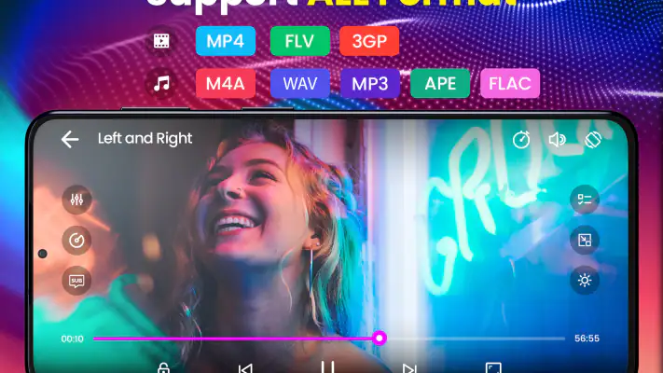This screenshot has width=663, height=373.
Task: Go back using the arrow beside Left and Right
Action: (70, 139)
